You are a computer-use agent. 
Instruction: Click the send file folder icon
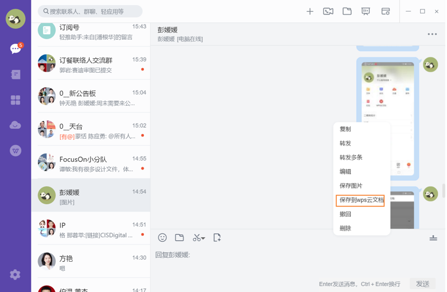click(x=180, y=238)
